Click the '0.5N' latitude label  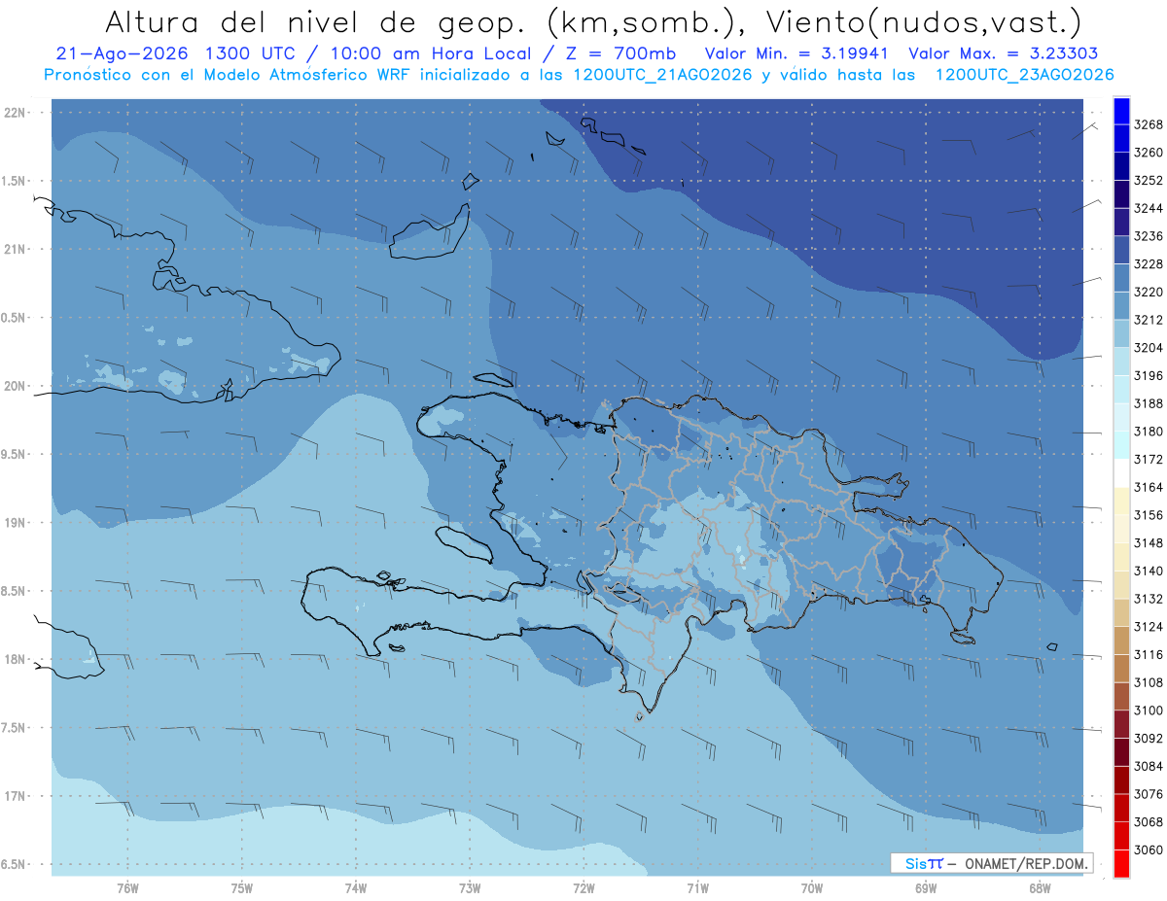(12, 318)
